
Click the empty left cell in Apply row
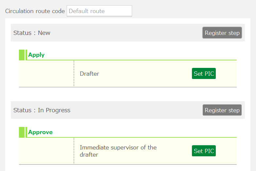coord(46,74)
